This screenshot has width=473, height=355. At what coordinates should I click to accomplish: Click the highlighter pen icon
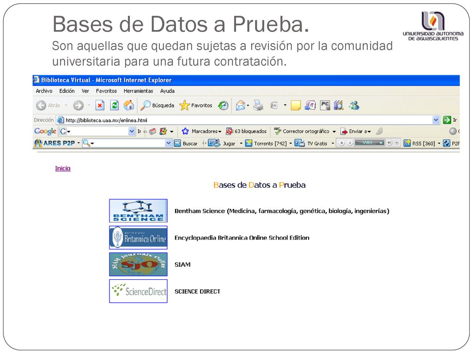click(380, 131)
